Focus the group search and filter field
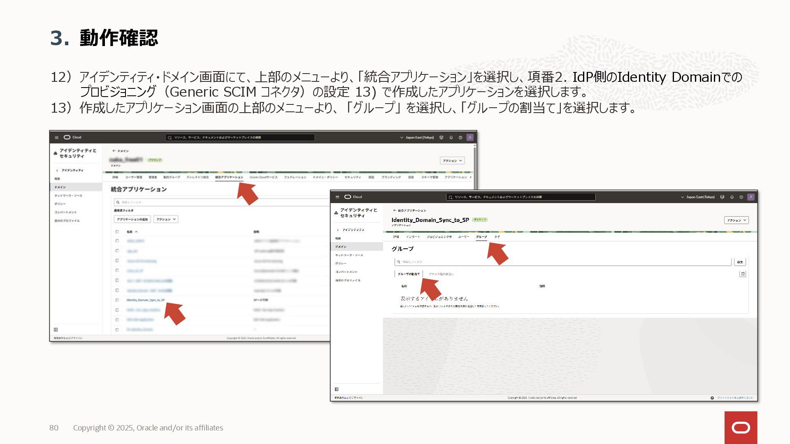Screen dimensions: 790x444 click(563, 262)
